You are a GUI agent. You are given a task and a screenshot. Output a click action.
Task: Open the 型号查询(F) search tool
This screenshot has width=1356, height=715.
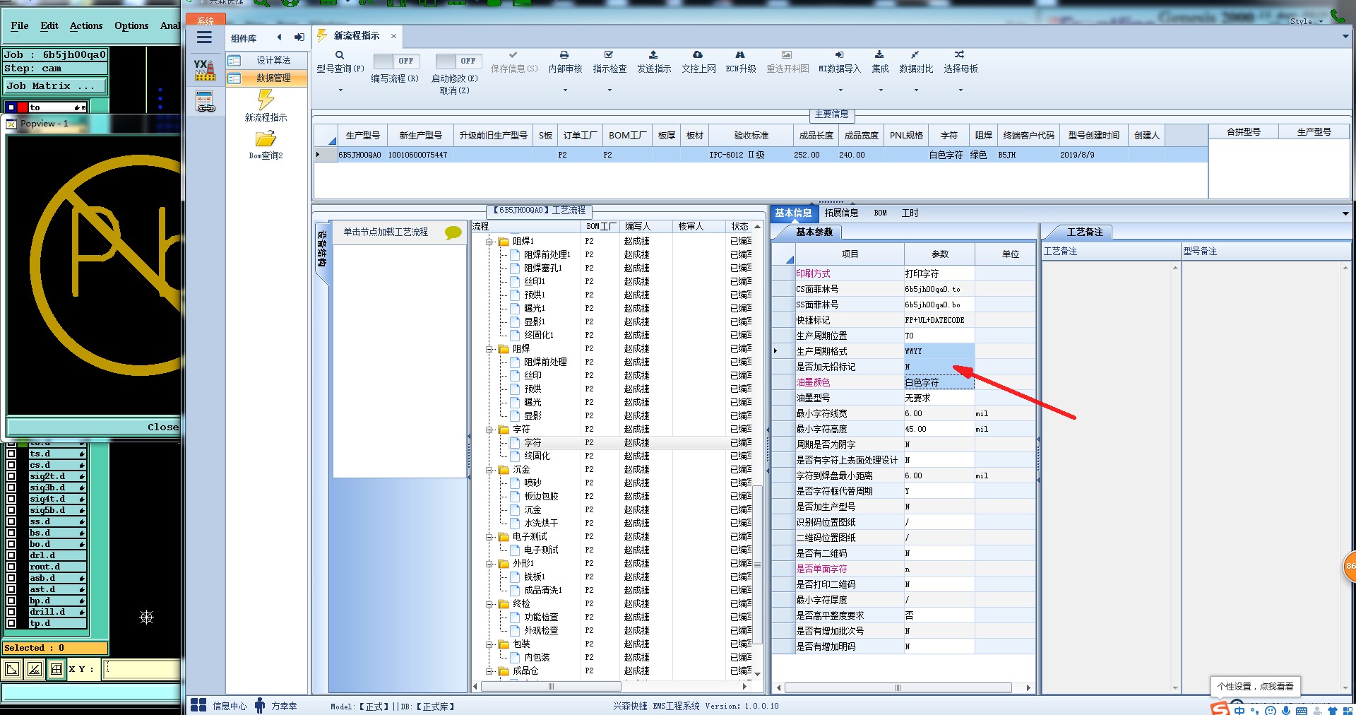pyautogui.click(x=340, y=55)
